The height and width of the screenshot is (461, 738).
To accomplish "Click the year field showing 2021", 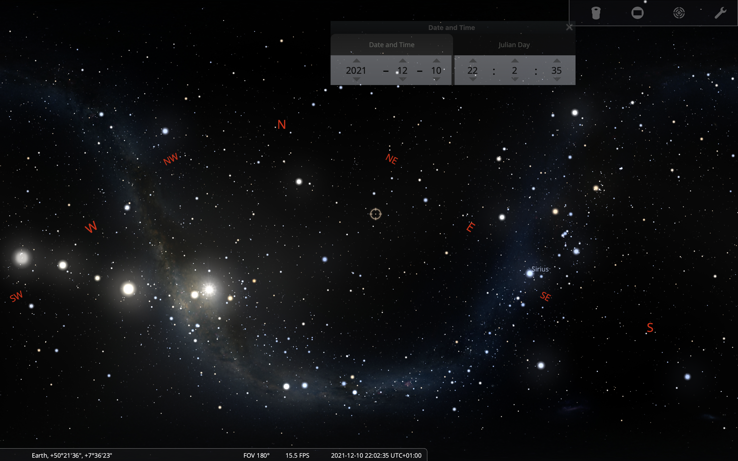I will [x=356, y=70].
